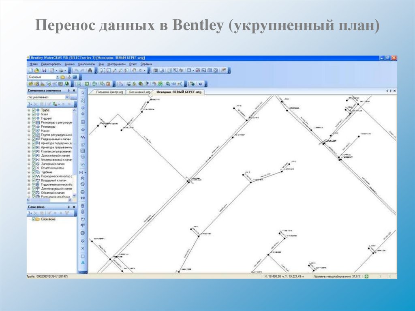Click the green Compute arrow icon
The image size is (415, 311).
click(87, 84)
